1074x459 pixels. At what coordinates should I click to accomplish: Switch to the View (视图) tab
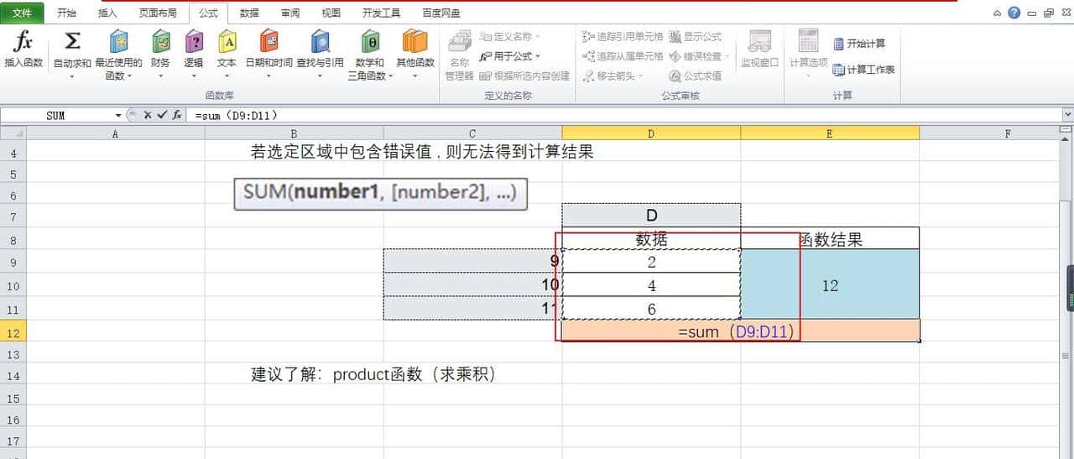[331, 13]
